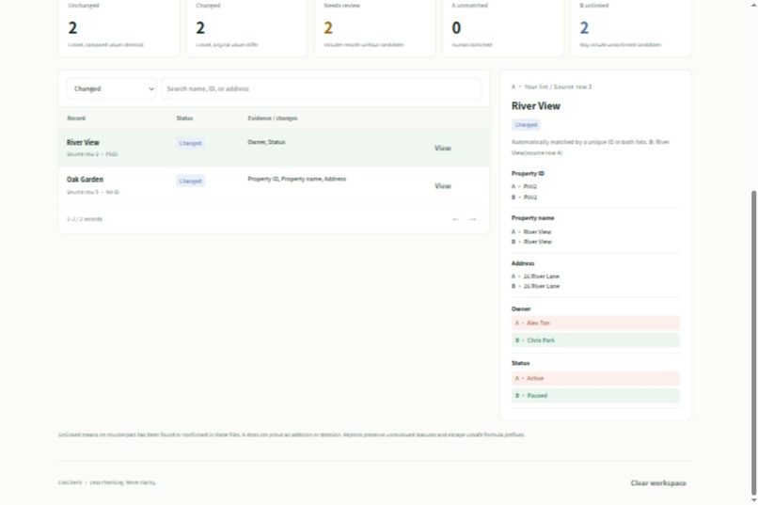
Task: Select the B unlinked summary card
Action: point(631,27)
